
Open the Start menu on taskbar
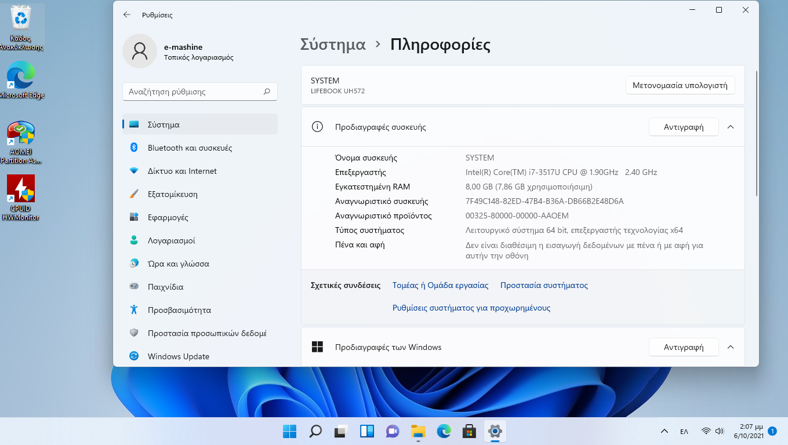pyautogui.click(x=289, y=431)
